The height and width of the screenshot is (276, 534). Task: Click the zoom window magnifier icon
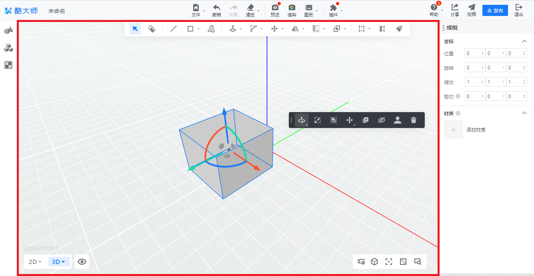418,262
